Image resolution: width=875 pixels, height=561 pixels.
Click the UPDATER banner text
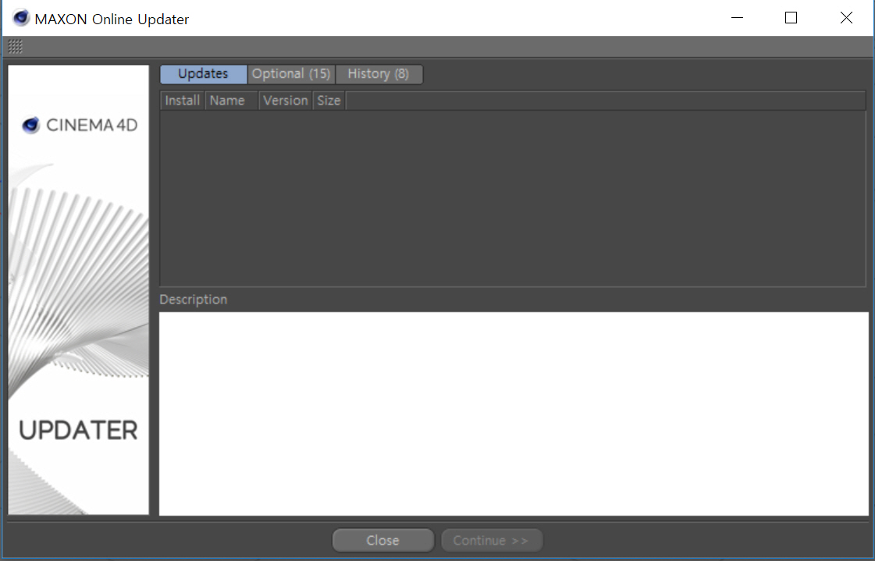(x=78, y=431)
